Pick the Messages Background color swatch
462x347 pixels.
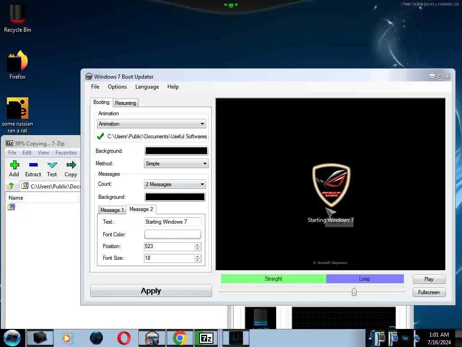point(175,197)
